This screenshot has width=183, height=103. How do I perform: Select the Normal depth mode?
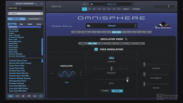106,91
